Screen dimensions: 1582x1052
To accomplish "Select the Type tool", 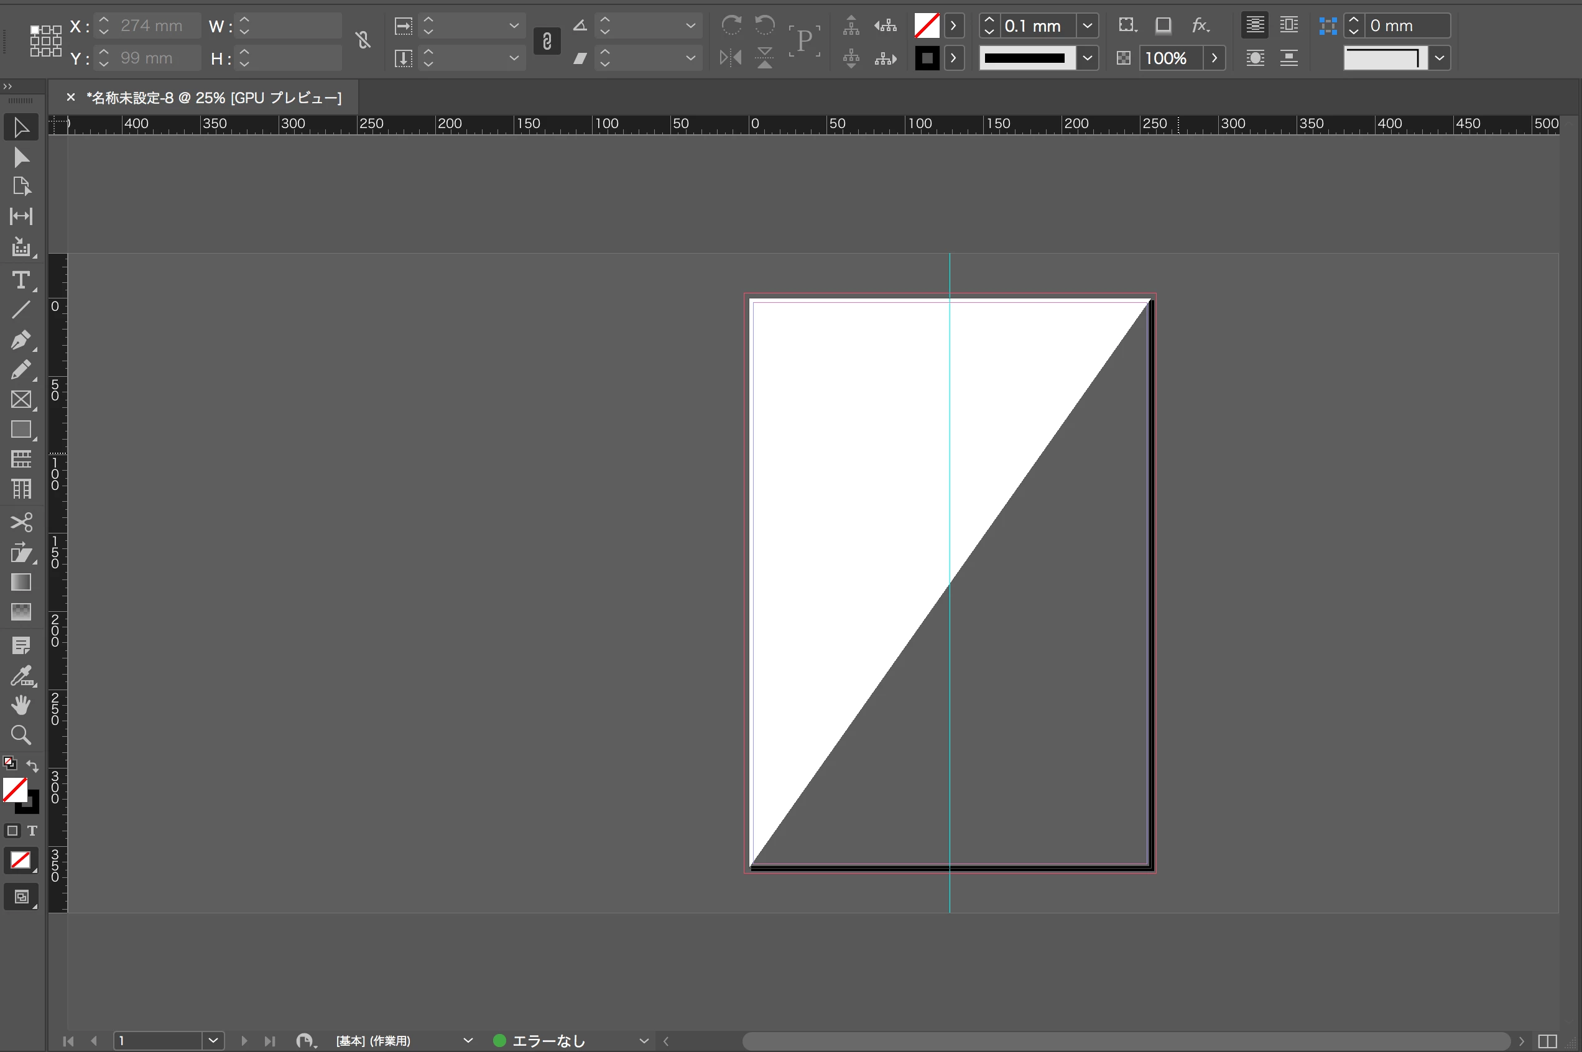I will 21,280.
